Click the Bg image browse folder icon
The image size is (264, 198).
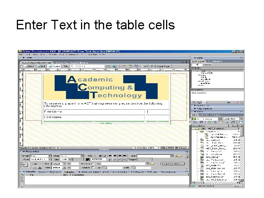[x=152, y=164]
